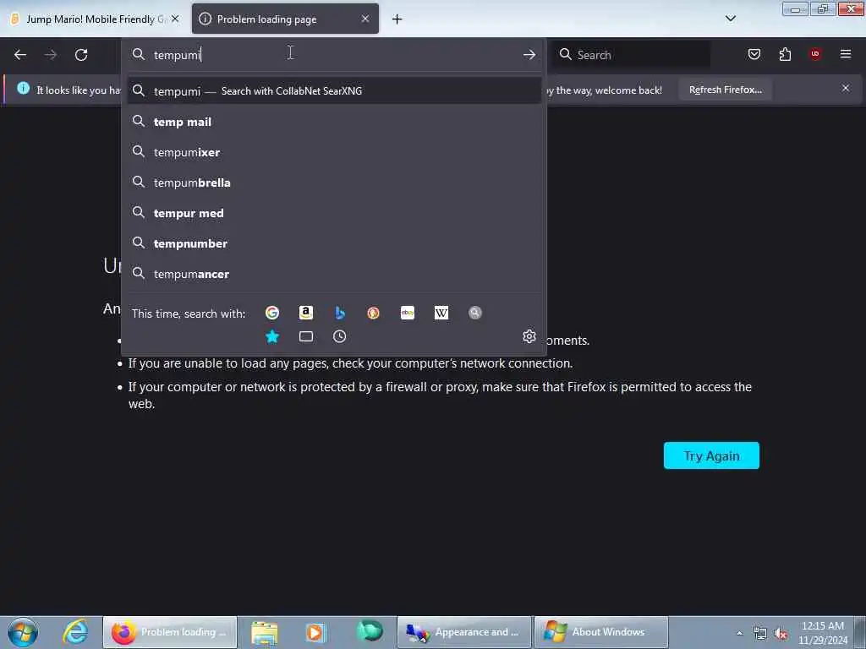Image resolution: width=866 pixels, height=649 pixels.
Task: Search in Bookmarks using the star icon
Action: pyautogui.click(x=272, y=336)
